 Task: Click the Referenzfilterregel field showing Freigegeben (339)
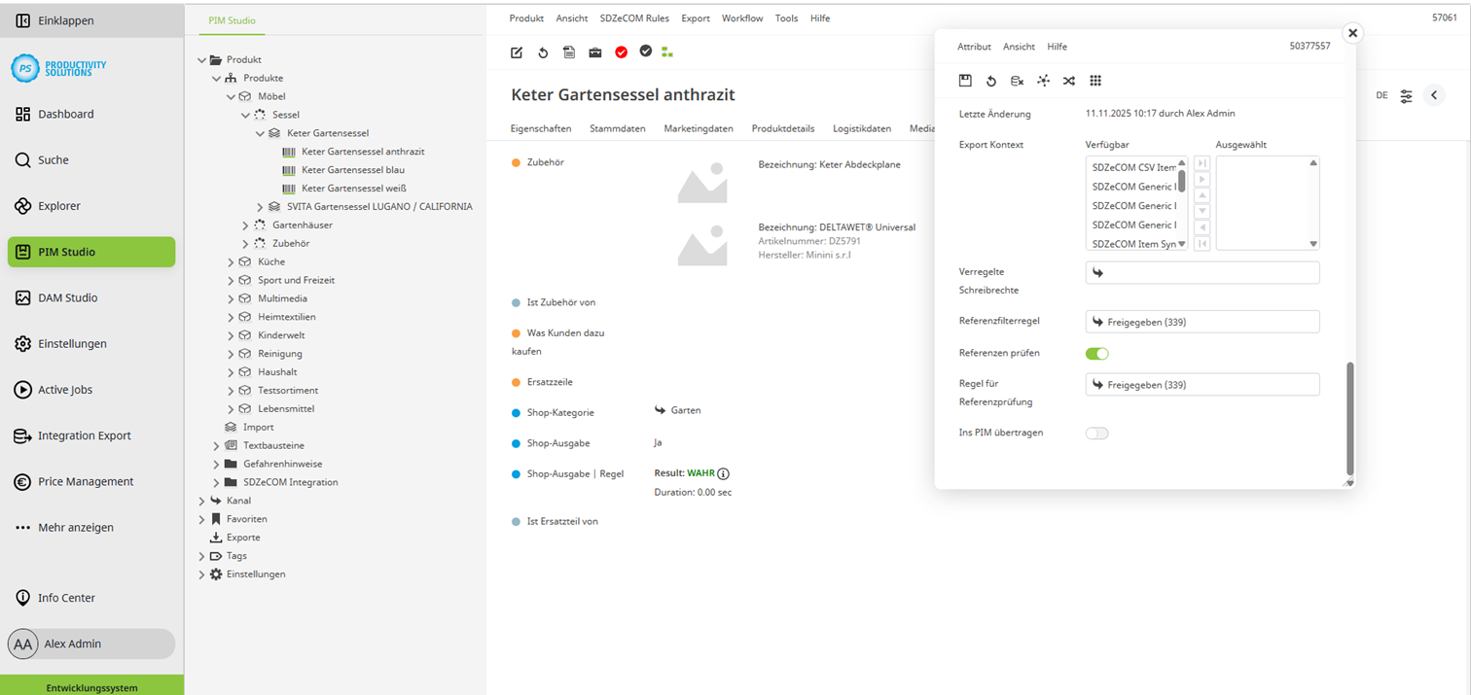(1202, 322)
